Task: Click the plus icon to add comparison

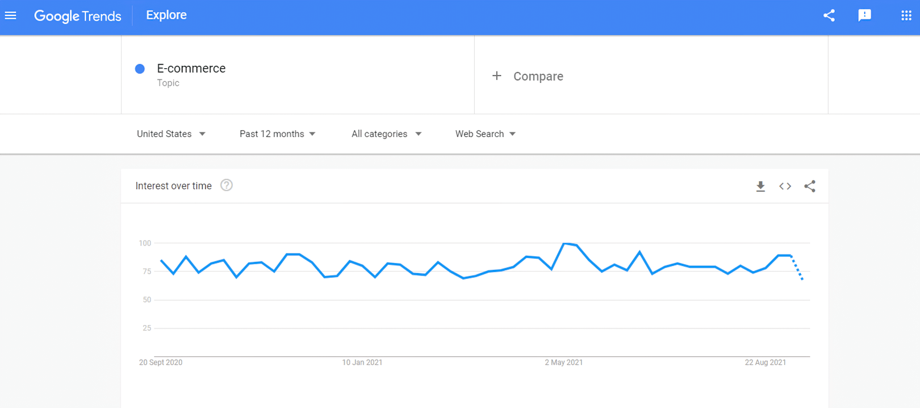Action: [497, 76]
